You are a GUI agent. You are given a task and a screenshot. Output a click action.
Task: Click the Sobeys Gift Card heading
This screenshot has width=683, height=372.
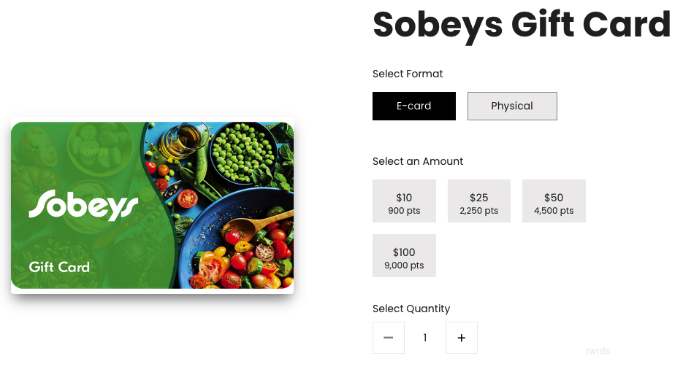(x=521, y=24)
